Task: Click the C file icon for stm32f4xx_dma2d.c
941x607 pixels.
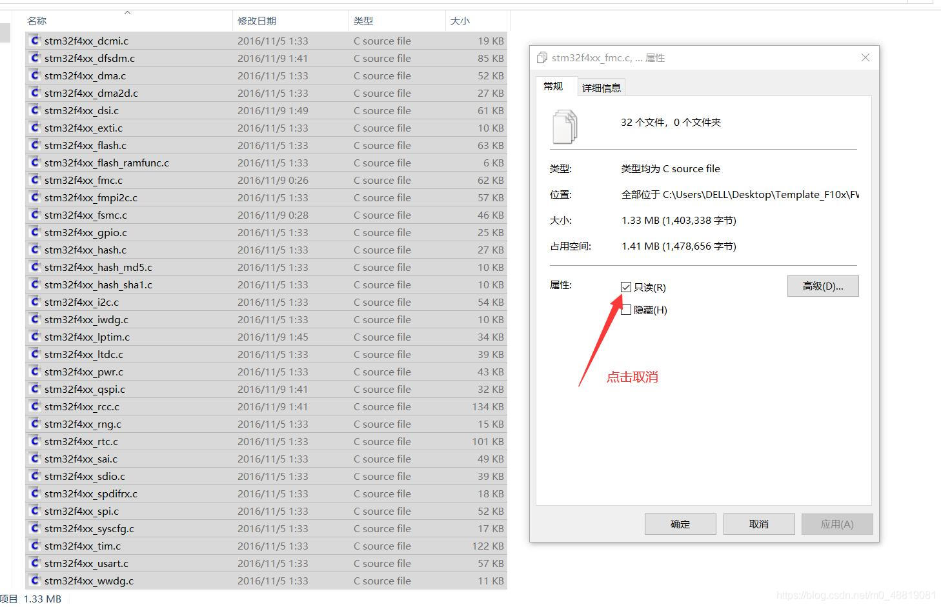Action: click(35, 92)
